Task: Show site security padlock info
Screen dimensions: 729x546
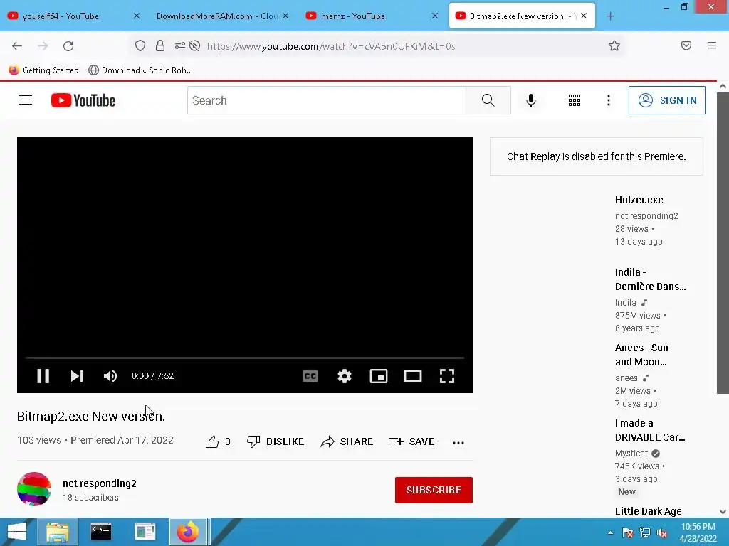Action: 160,45
